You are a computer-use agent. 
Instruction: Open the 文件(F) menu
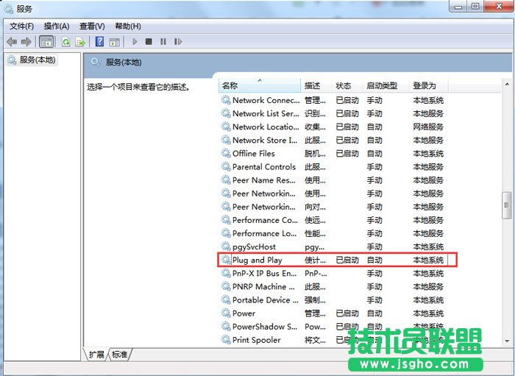21,26
